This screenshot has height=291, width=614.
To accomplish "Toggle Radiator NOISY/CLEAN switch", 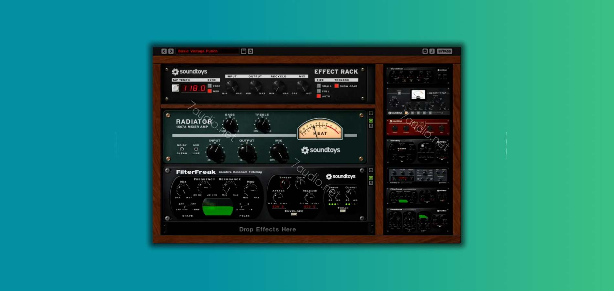I will pos(182,149).
